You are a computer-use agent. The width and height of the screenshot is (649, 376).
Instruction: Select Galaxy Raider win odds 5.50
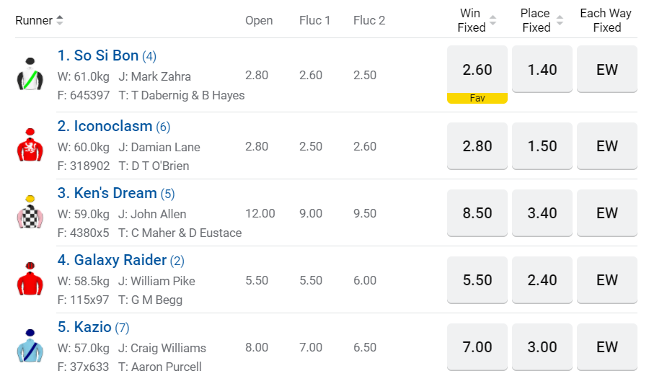tap(477, 280)
